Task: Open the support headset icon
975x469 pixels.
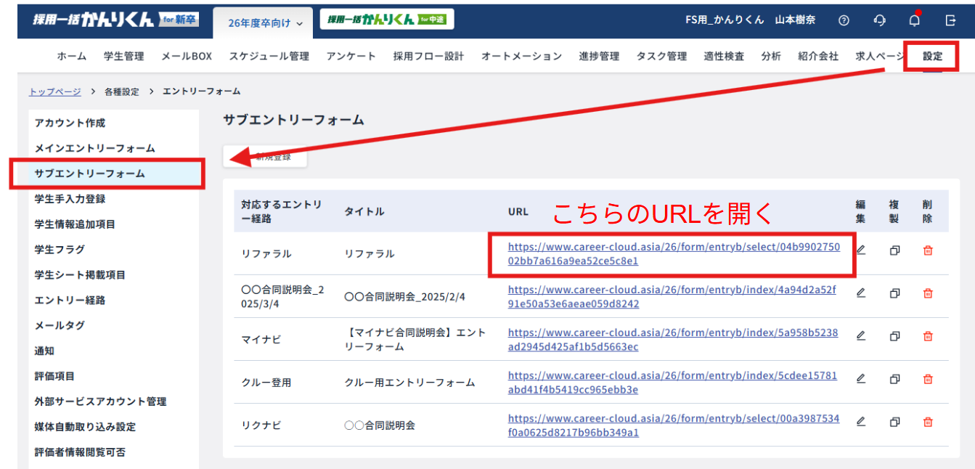Action: (880, 20)
